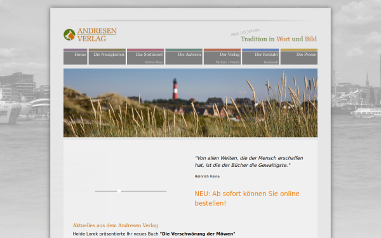This screenshot has width=381, height=238.
Task: Click the lighthouse banner image
Action: point(190,103)
